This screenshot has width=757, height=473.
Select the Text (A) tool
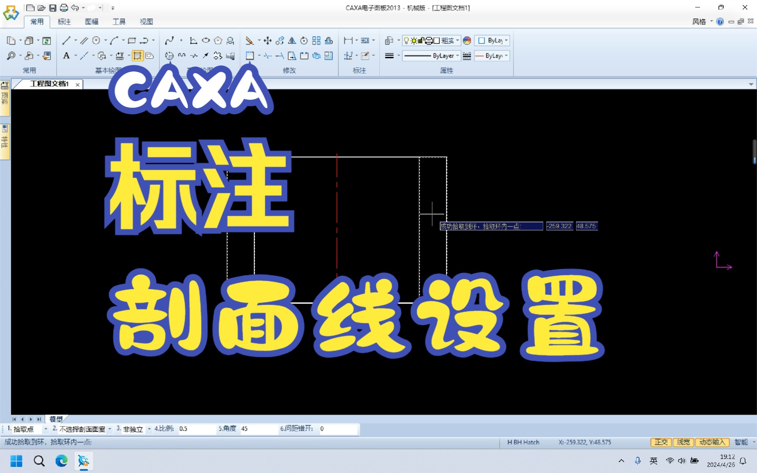point(66,56)
